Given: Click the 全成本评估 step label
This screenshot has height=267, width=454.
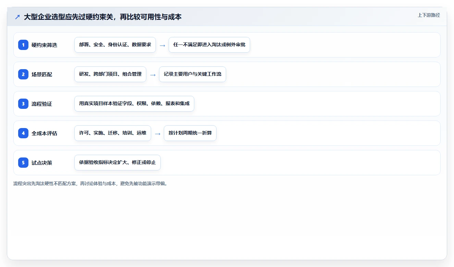Looking at the screenshot, I should [x=44, y=133].
